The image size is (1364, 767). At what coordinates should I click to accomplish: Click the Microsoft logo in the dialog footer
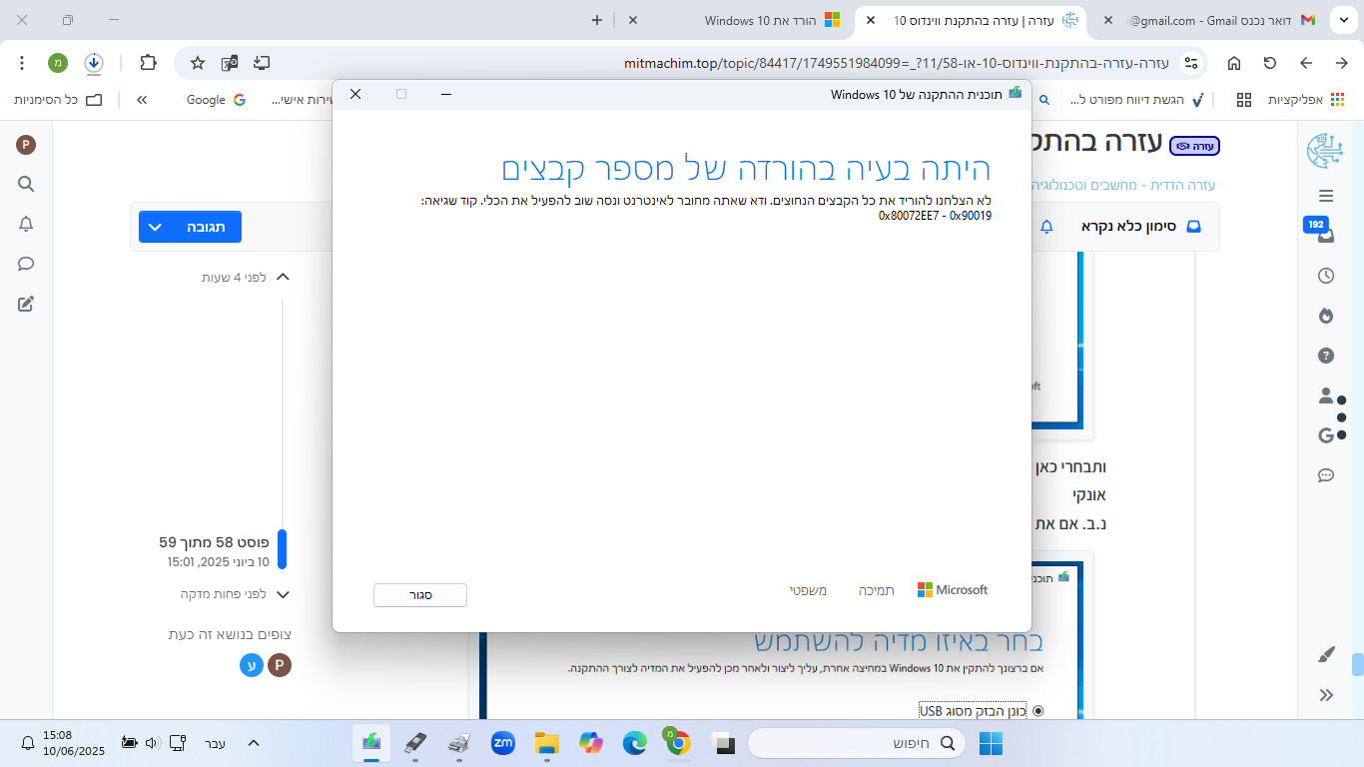(x=953, y=590)
